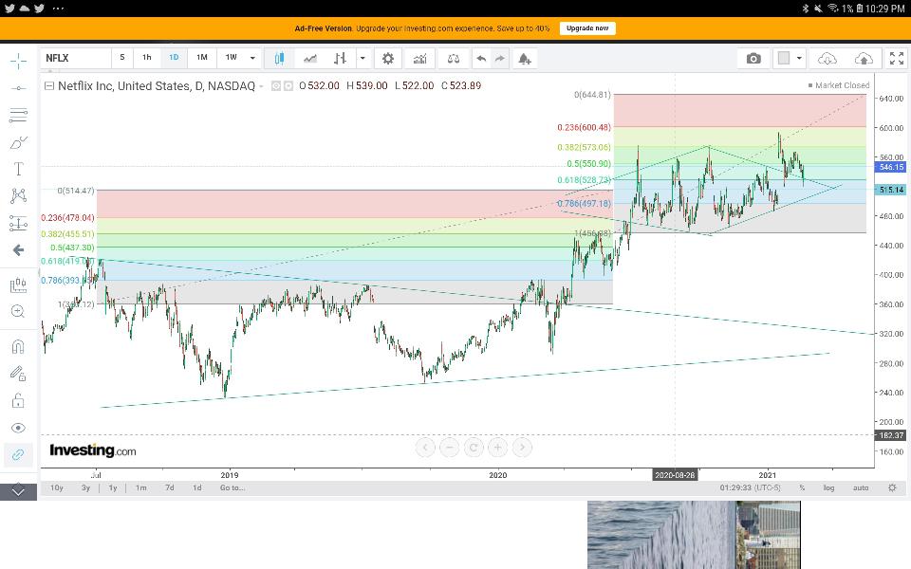Click the Upgrade now button

click(587, 28)
